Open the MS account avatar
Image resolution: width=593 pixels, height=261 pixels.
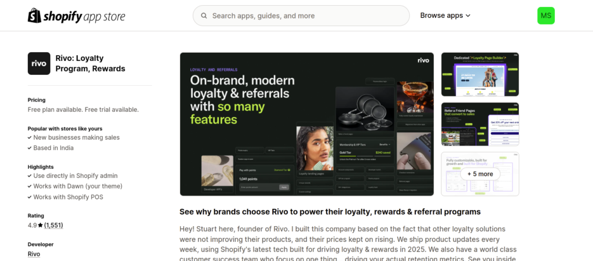tap(546, 16)
